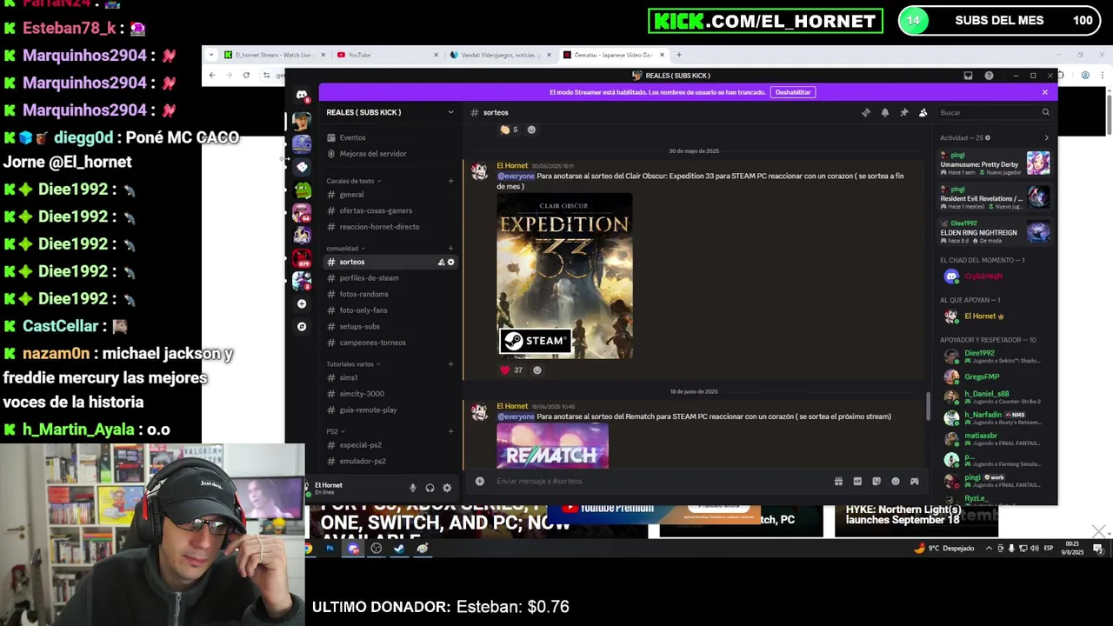Add reaction next to the heart count 37
This screenshot has height=626, width=1113.
coord(537,370)
